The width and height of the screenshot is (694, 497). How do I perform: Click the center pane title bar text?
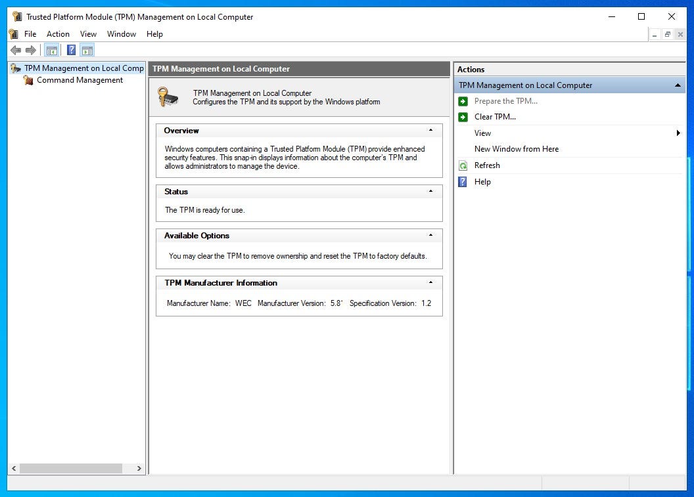tap(221, 69)
